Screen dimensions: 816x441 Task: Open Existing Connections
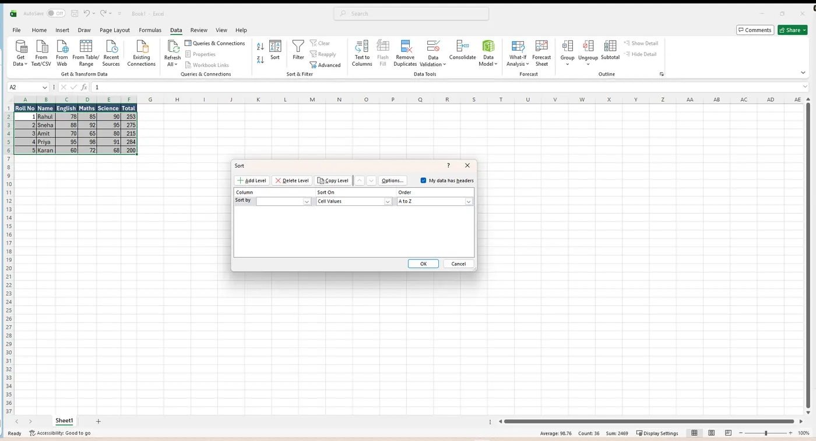coord(141,53)
